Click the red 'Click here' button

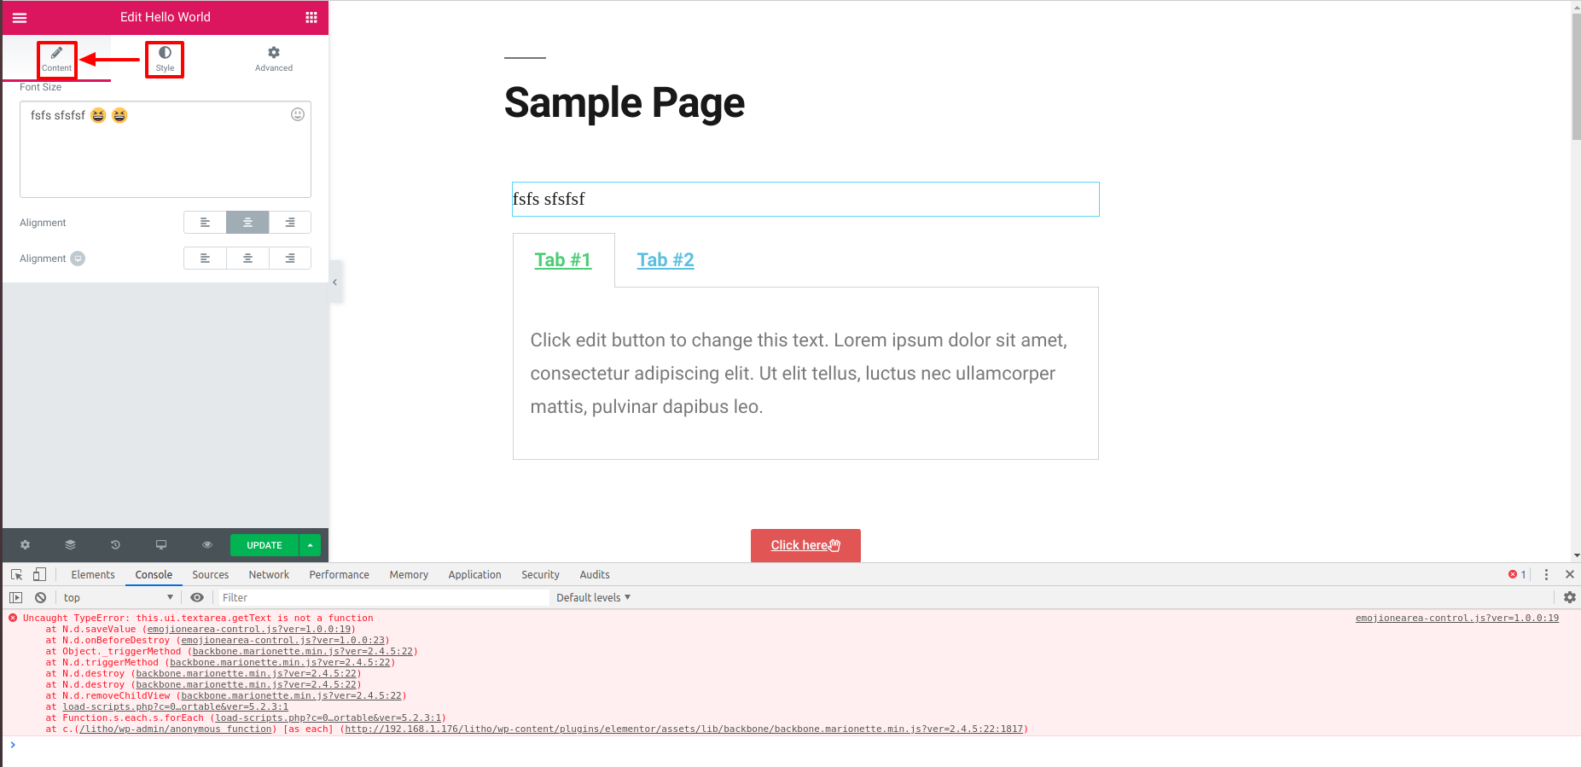coord(805,545)
